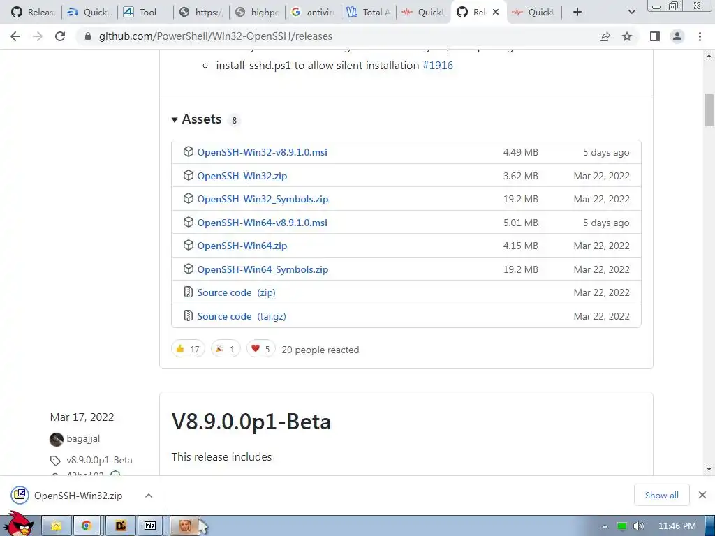The height and width of the screenshot is (536, 715).
Task: Click package icon beside OpenSSH-Win64.zip
Action: [x=189, y=245]
